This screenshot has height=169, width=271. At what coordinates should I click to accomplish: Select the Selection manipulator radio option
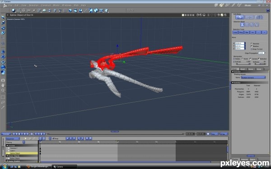coord(259,59)
